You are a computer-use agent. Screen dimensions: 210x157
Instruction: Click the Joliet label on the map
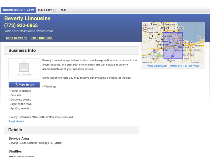click(x=165, y=50)
